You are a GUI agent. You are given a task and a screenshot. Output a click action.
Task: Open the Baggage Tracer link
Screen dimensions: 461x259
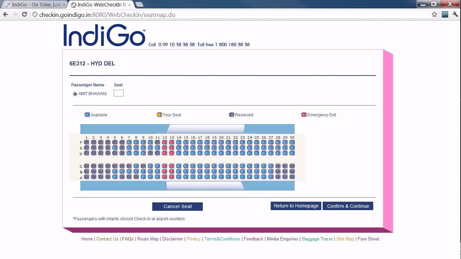(317, 239)
